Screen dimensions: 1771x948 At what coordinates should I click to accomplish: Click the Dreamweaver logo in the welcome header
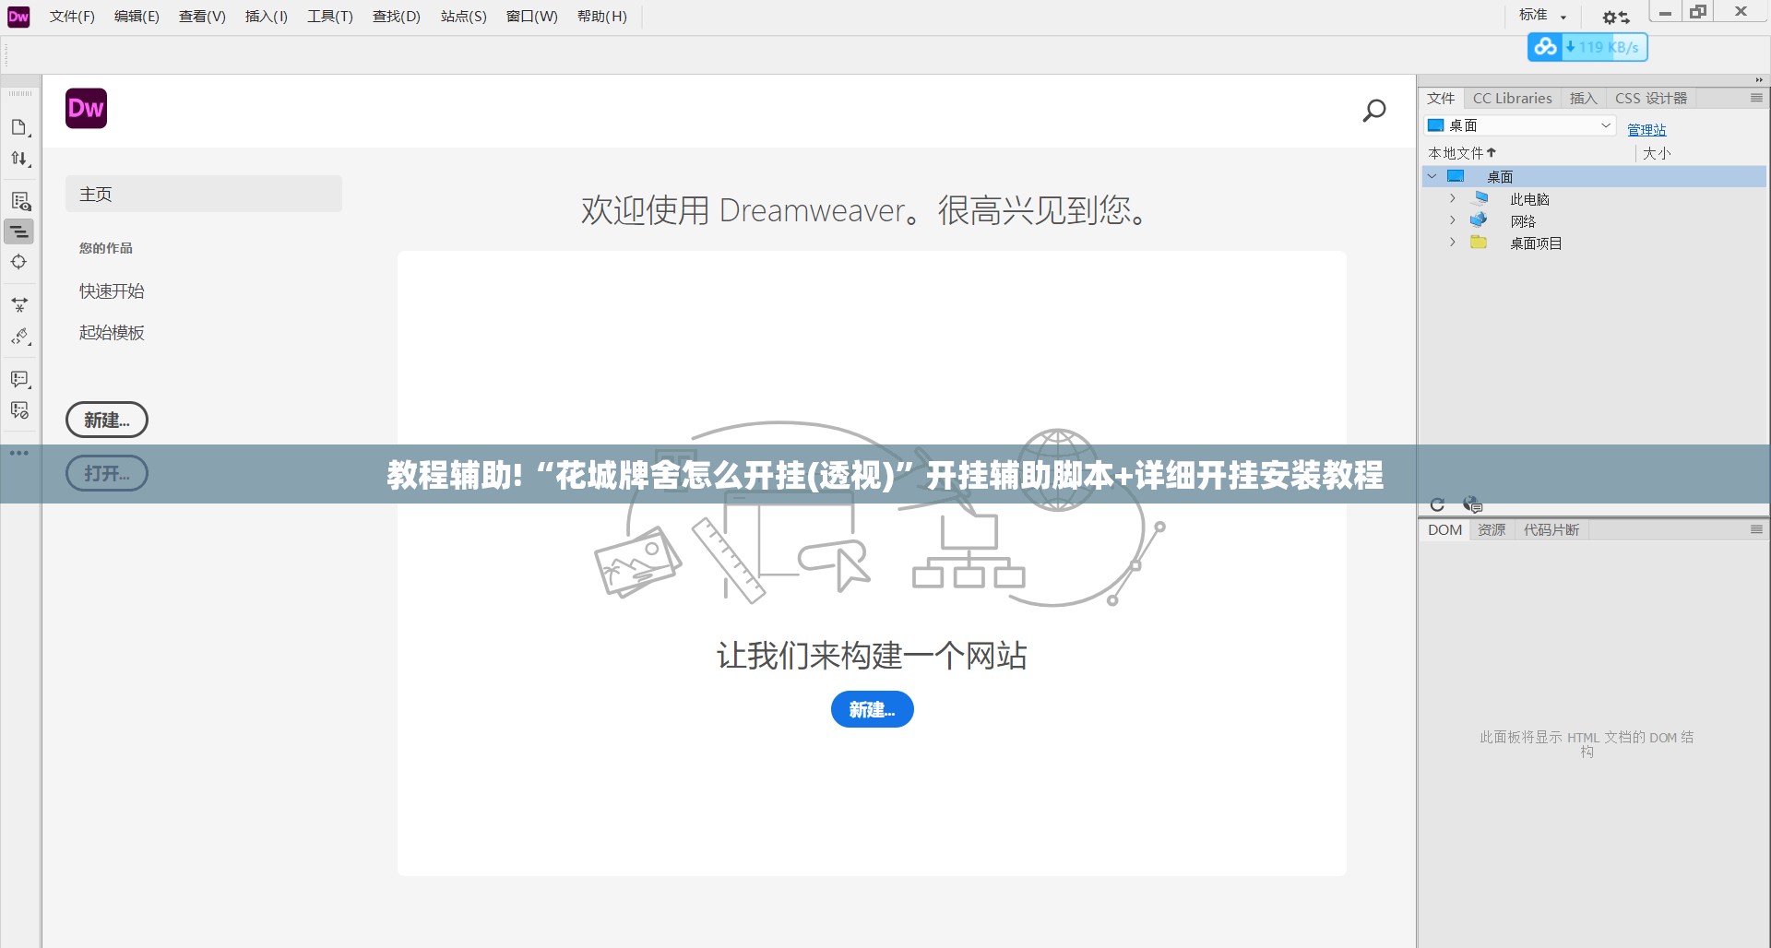click(87, 109)
